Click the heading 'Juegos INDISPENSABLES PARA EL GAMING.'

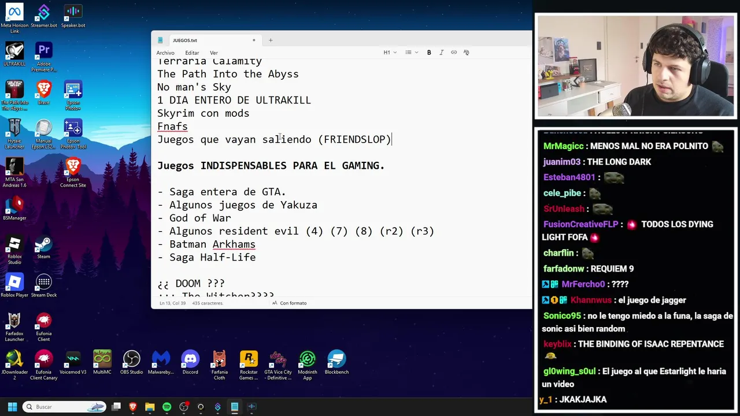click(x=271, y=166)
